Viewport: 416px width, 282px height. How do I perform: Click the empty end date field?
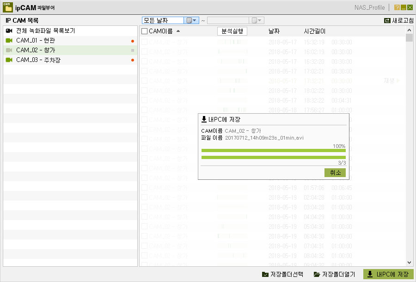(228, 20)
